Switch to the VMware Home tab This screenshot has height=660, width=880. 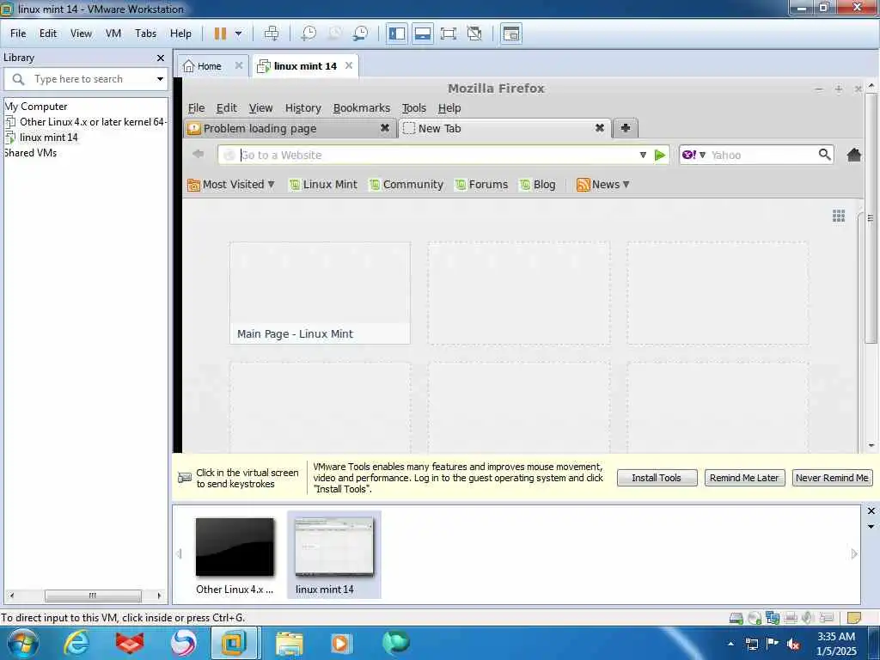click(203, 66)
